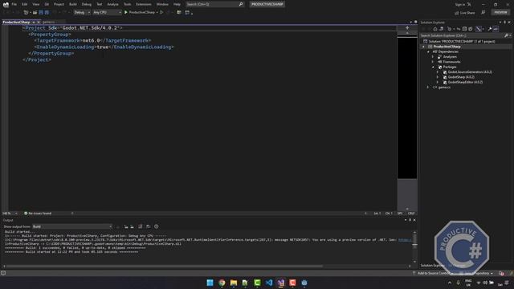Expand the Analyzers node
This screenshot has width=514, height=289.
click(x=433, y=57)
